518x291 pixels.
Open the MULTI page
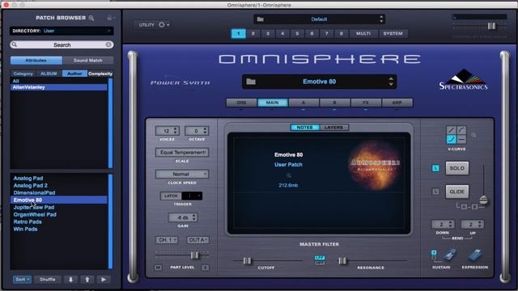point(363,33)
